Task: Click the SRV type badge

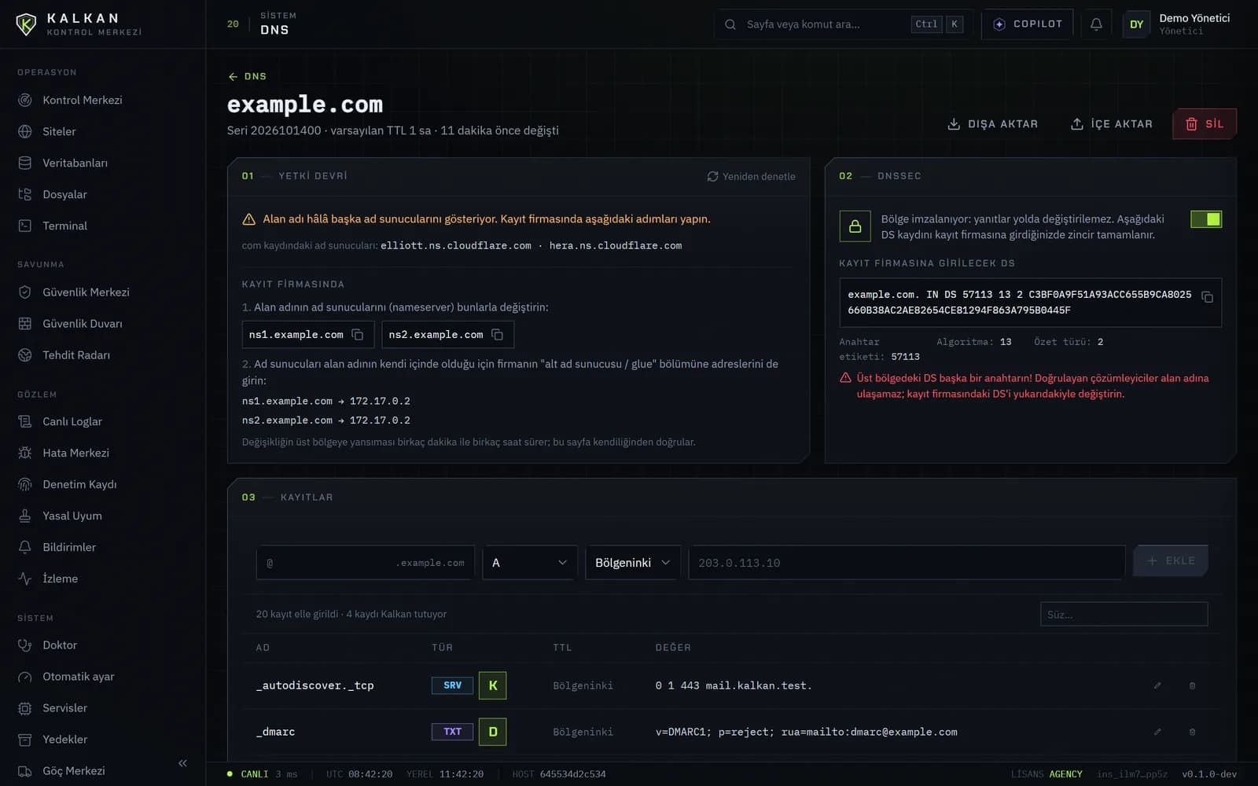Action: pyautogui.click(x=452, y=685)
